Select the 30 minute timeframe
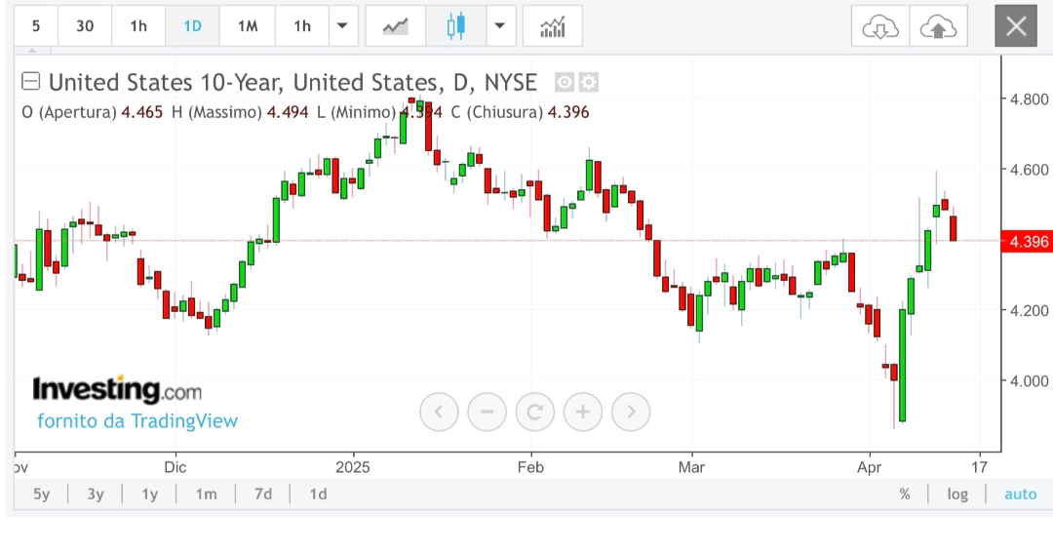This screenshot has width=1053, height=553. point(85,26)
